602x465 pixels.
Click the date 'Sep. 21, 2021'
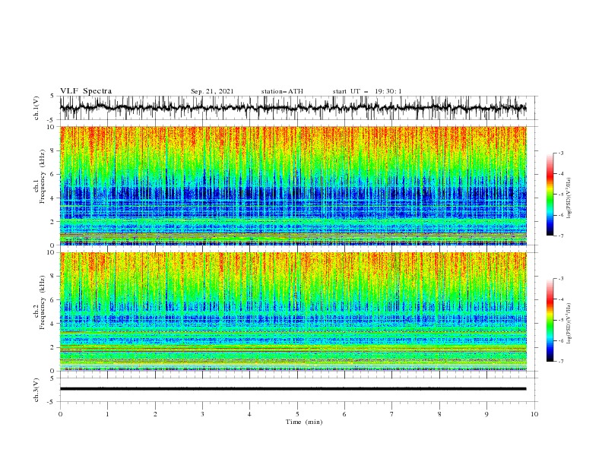[x=212, y=91]
